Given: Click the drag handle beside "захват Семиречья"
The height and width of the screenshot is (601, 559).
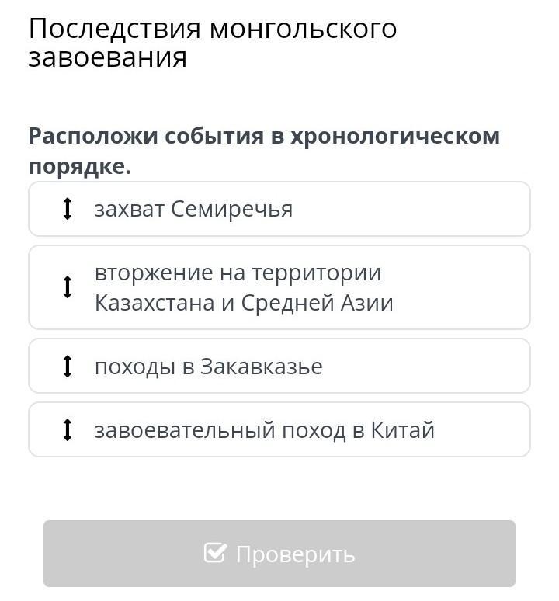Looking at the screenshot, I should (x=68, y=209).
